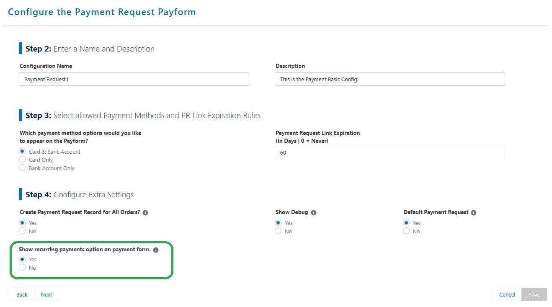552x307 pixels.
Task: Select Yes under Show Debug
Action: click(x=278, y=222)
